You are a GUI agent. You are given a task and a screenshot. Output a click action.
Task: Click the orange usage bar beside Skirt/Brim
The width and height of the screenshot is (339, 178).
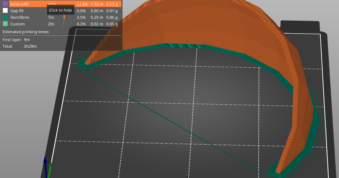(x=64, y=17)
